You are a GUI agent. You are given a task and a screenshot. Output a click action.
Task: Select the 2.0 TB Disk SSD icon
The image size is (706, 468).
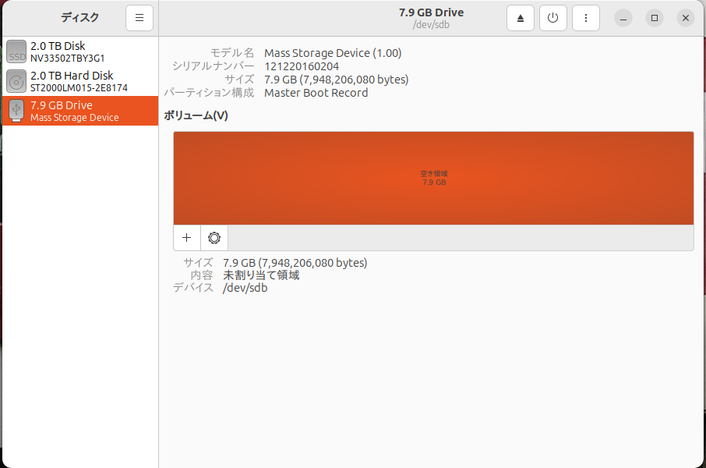[x=16, y=51]
